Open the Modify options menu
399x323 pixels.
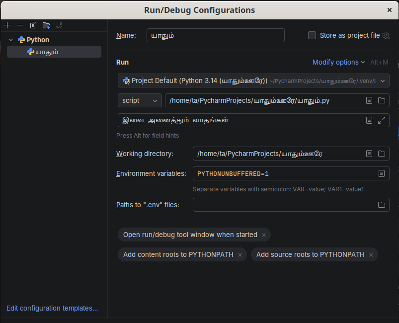339,62
